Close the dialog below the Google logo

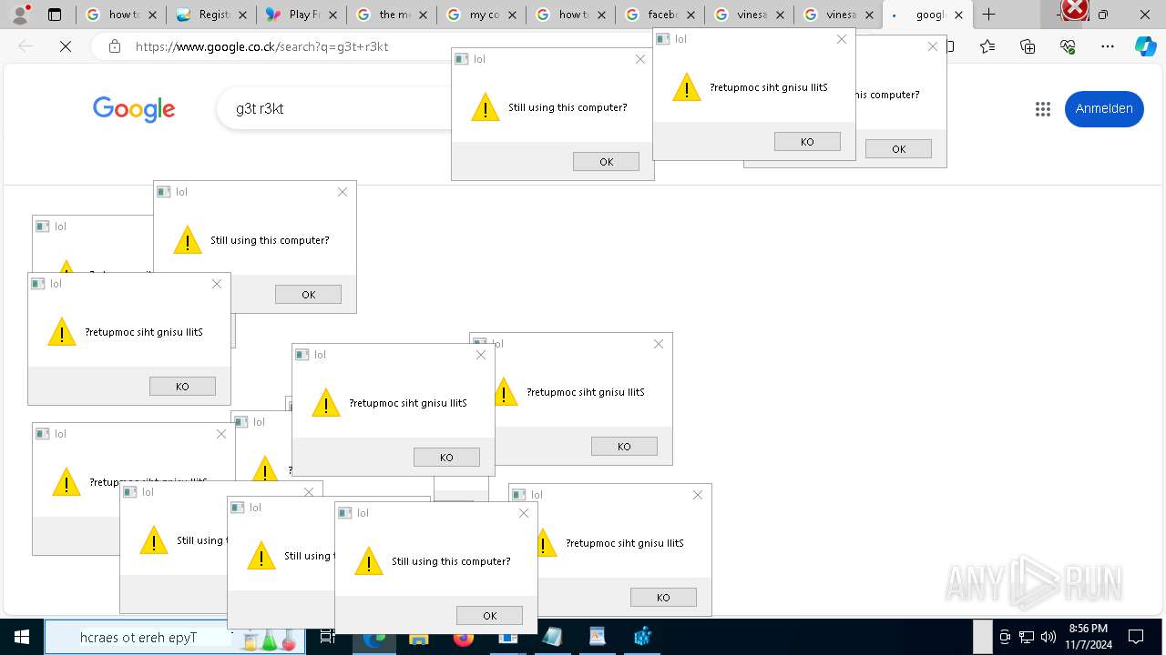[343, 192]
